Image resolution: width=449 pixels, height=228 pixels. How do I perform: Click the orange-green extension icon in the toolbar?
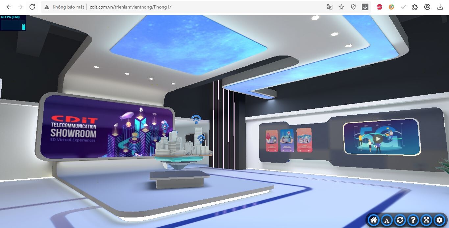[x=391, y=6]
